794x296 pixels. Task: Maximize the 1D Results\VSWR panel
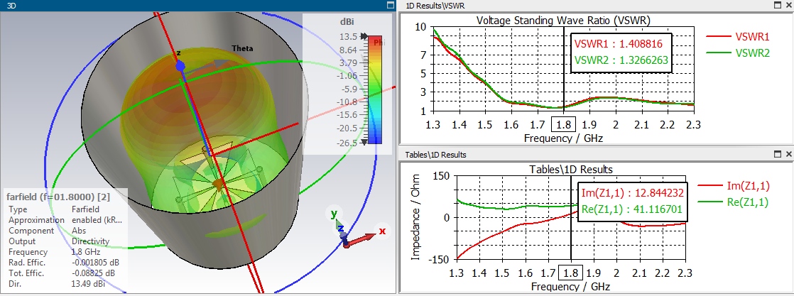(x=778, y=5)
